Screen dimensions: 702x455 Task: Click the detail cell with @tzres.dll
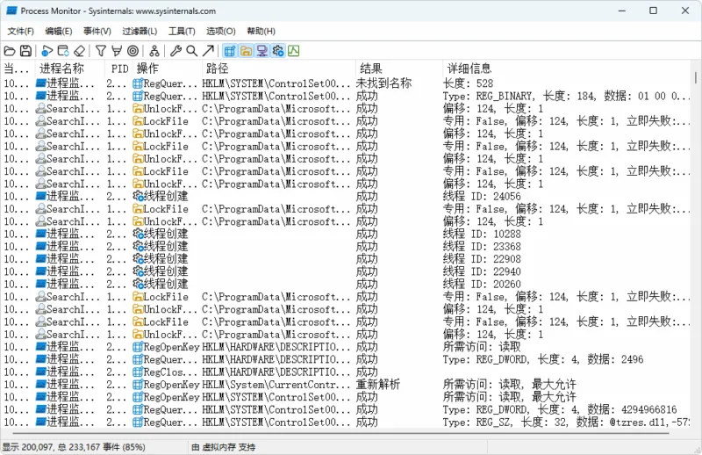(566, 422)
